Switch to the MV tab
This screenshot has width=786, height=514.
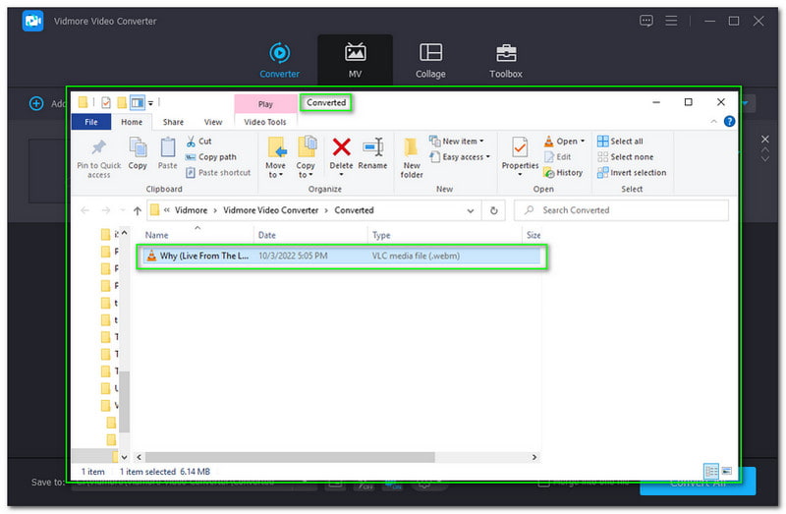click(355, 60)
